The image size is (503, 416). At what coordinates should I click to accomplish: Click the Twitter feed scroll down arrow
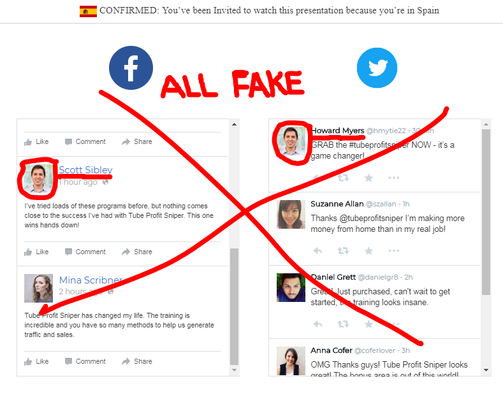[486, 370]
